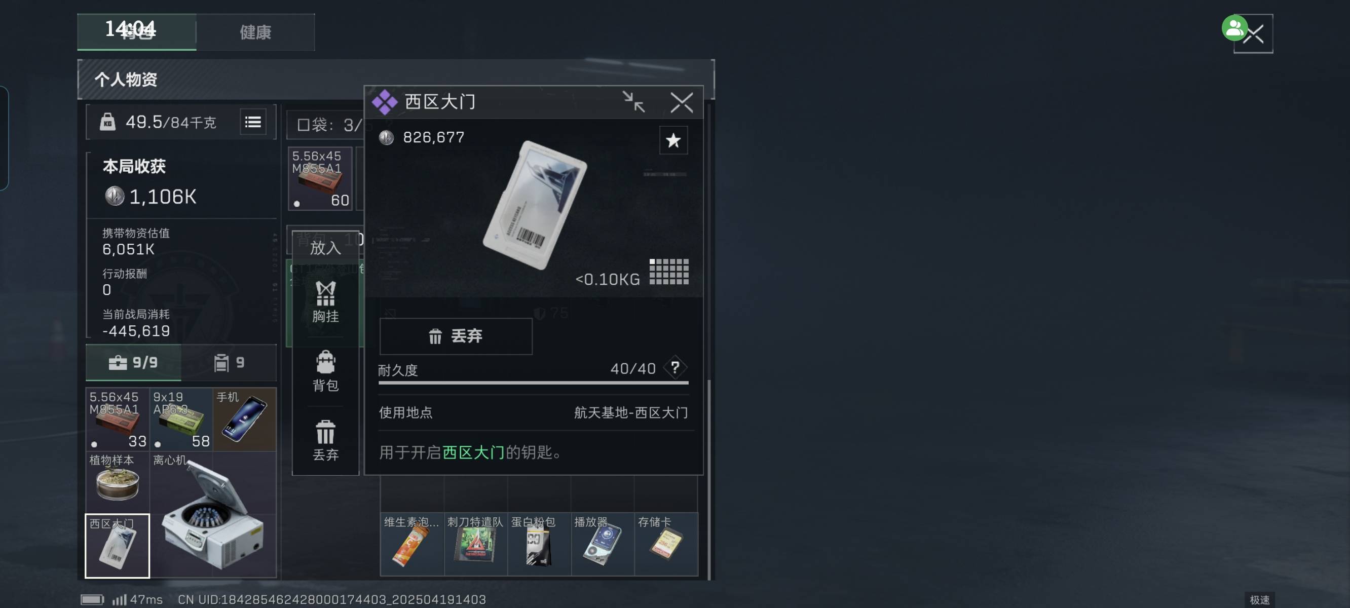This screenshot has height=608, width=1350.
Task: Select the 离心机 centrifuge item
Action: click(x=213, y=514)
